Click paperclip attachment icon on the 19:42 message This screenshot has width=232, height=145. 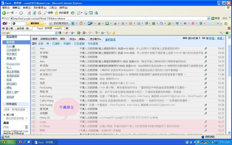tap(206, 49)
